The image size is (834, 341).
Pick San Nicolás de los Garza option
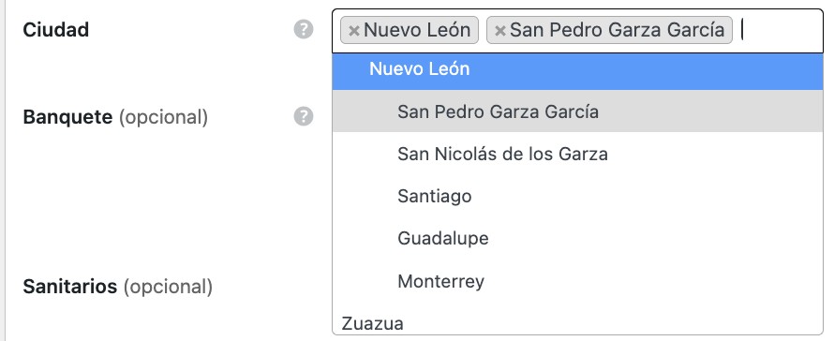(577, 154)
